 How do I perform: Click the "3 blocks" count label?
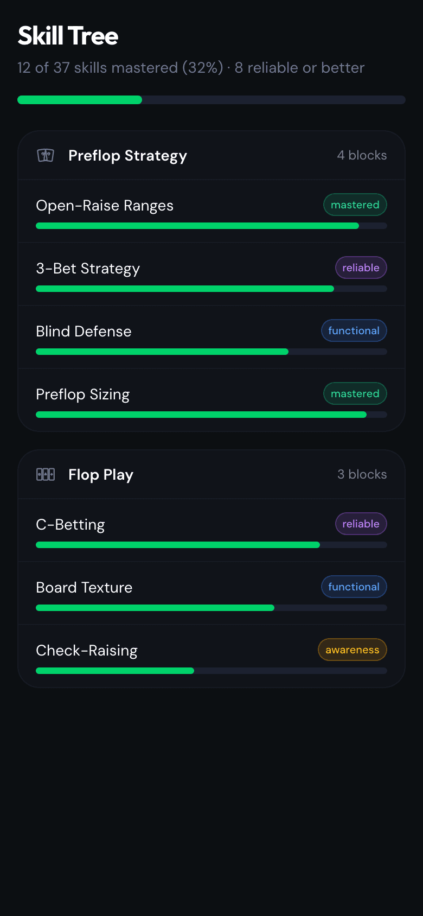coord(362,475)
